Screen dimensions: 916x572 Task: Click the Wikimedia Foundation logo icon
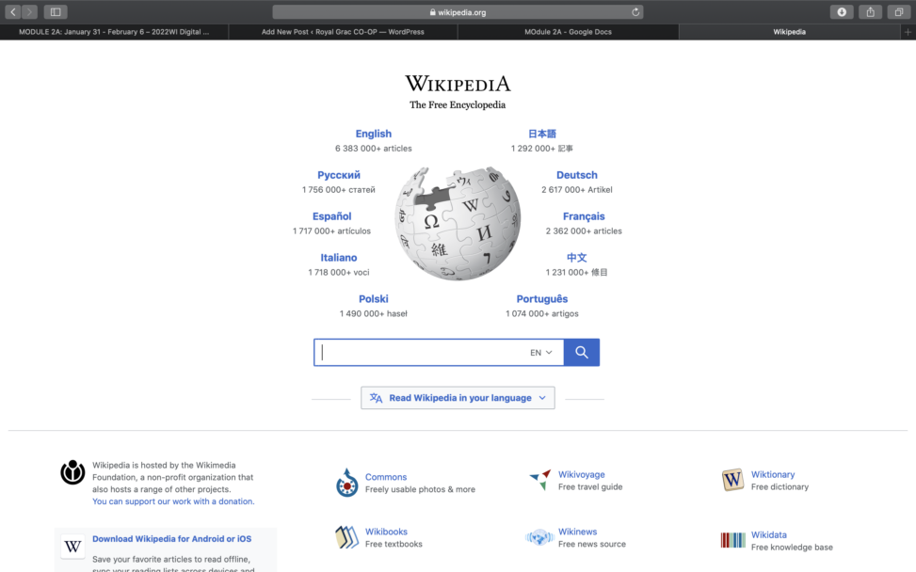click(x=73, y=471)
